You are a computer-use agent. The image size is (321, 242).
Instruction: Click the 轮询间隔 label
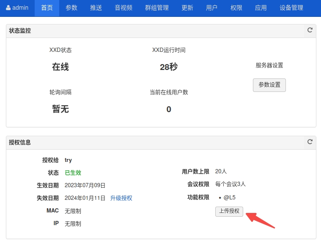pos(60,92)
